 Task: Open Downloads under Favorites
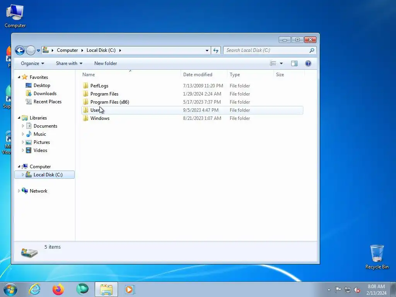(45, 94)
